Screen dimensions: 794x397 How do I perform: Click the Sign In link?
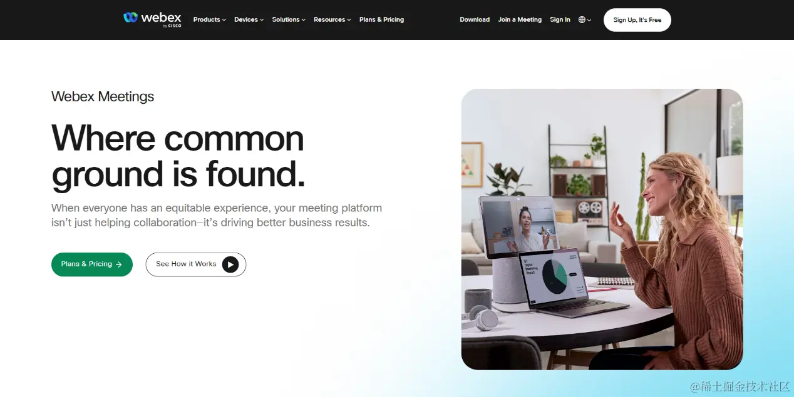click(560, 20)
